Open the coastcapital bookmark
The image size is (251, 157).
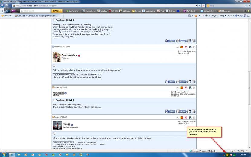click(149, 11)
